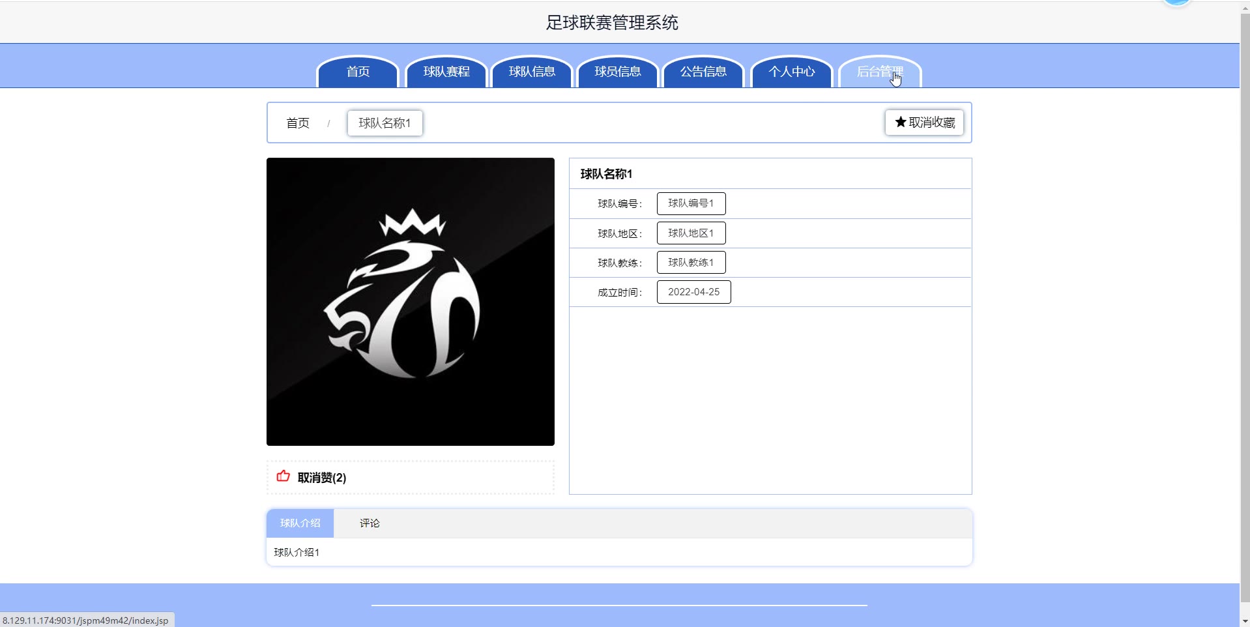Click the 取消赞(2) text
Viewport: 1250px width, 627px height.
point(322,478)
